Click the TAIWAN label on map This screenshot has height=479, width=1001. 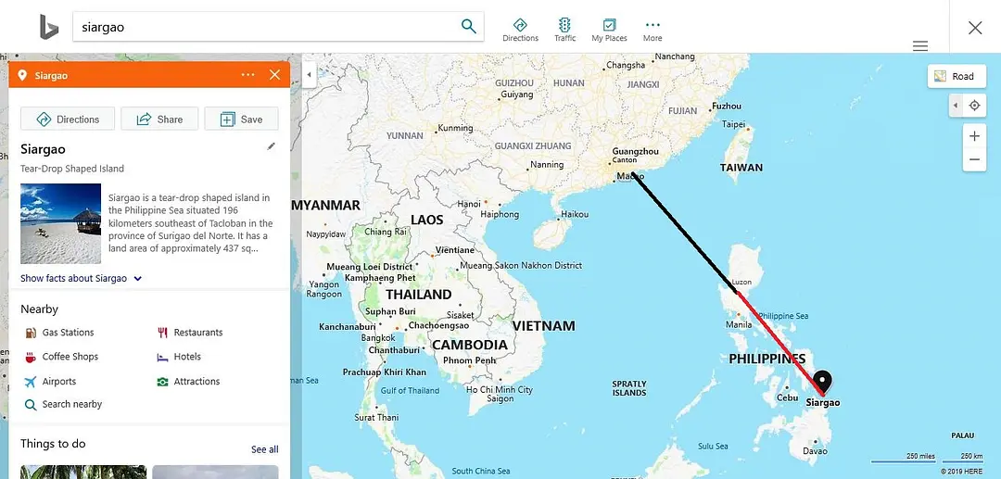coord(741,167)
